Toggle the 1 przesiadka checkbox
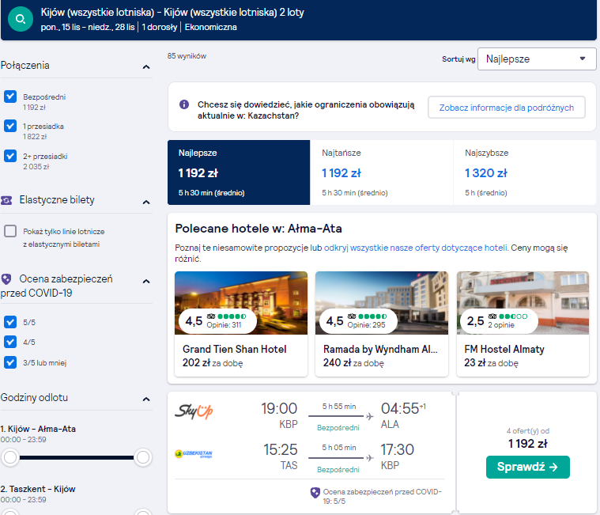The height and width of the screenshot is (515, 600). pyautogui.click(x=10, y=126)
